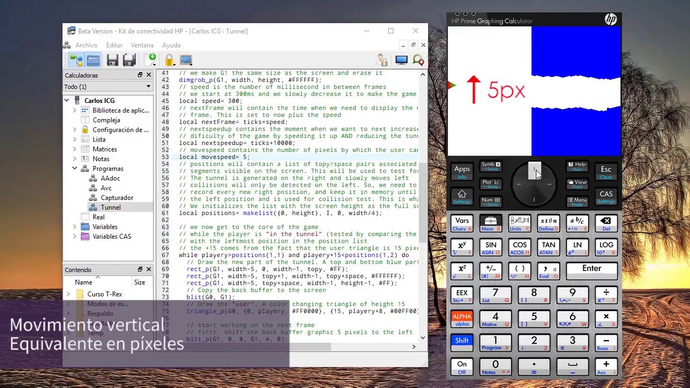Select the Tunnel program in the tree
This screenshot has height=388, width=690.
pyautogui.click(x=111, y=207)
